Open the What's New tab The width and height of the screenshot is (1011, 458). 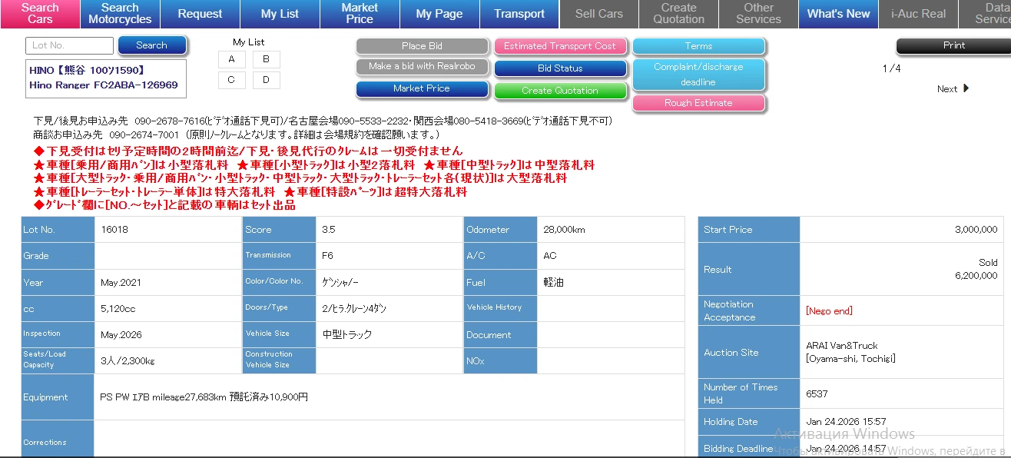838,14
